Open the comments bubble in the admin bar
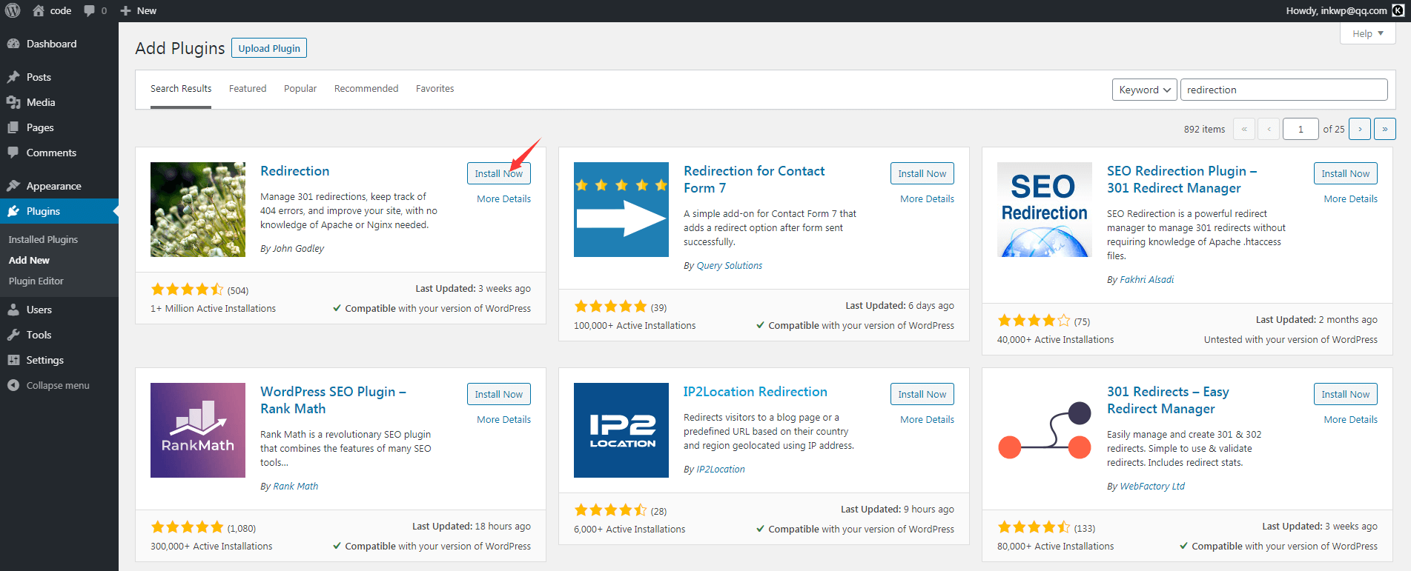 click(x=95, y=10)
